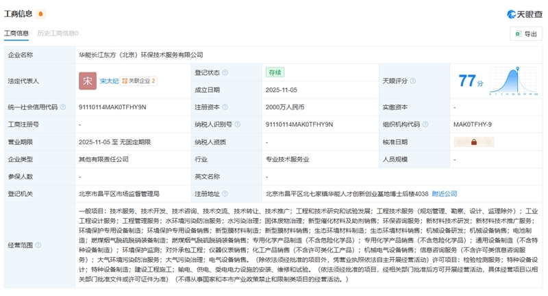548x296 pixels.
Task: Click the orange bell icon beside 工商信息
Action: tap(41, 14)
